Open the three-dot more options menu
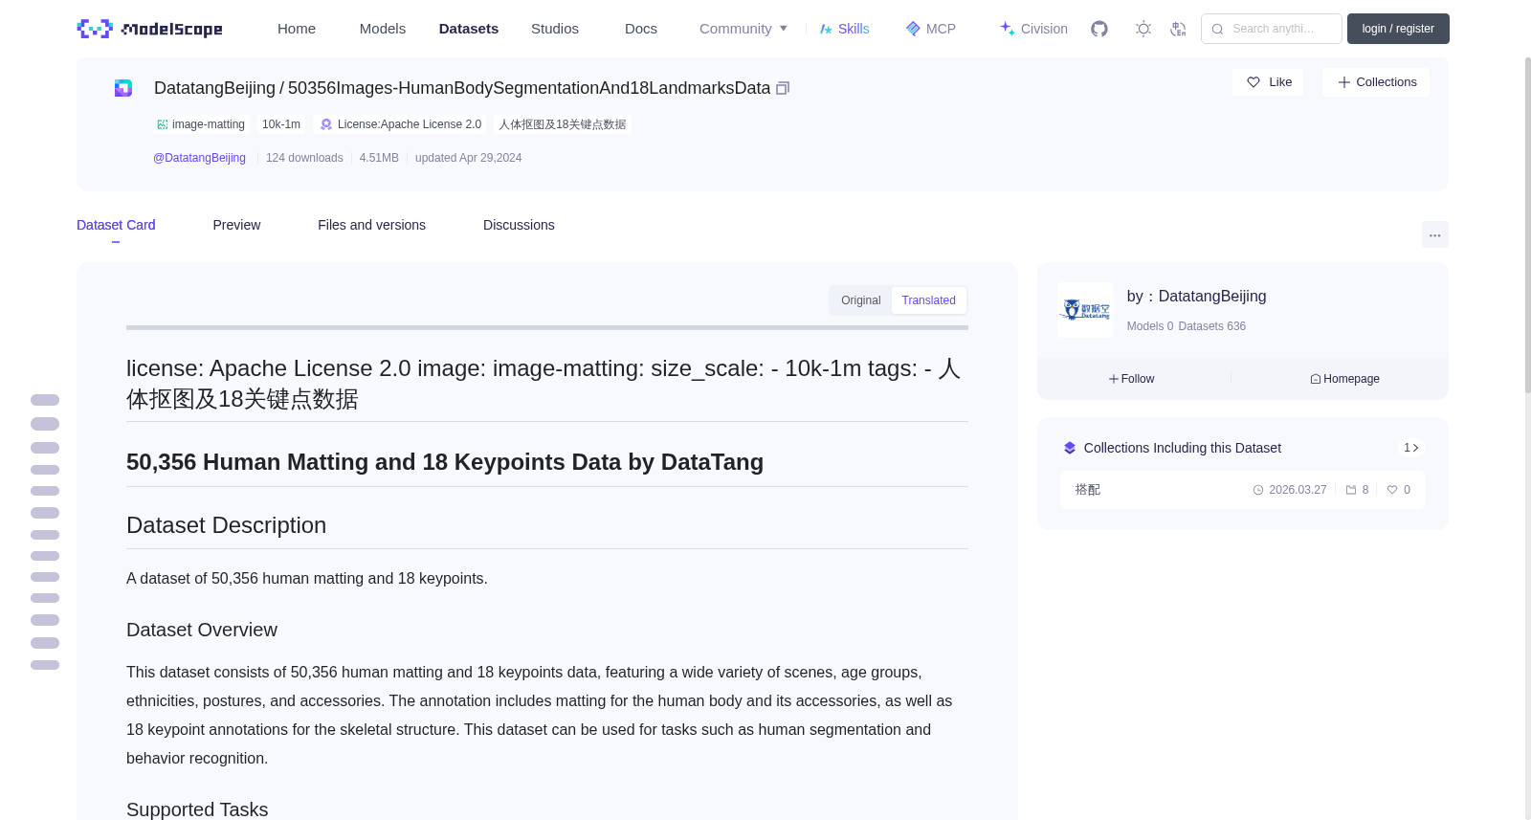 point(1434,234)
